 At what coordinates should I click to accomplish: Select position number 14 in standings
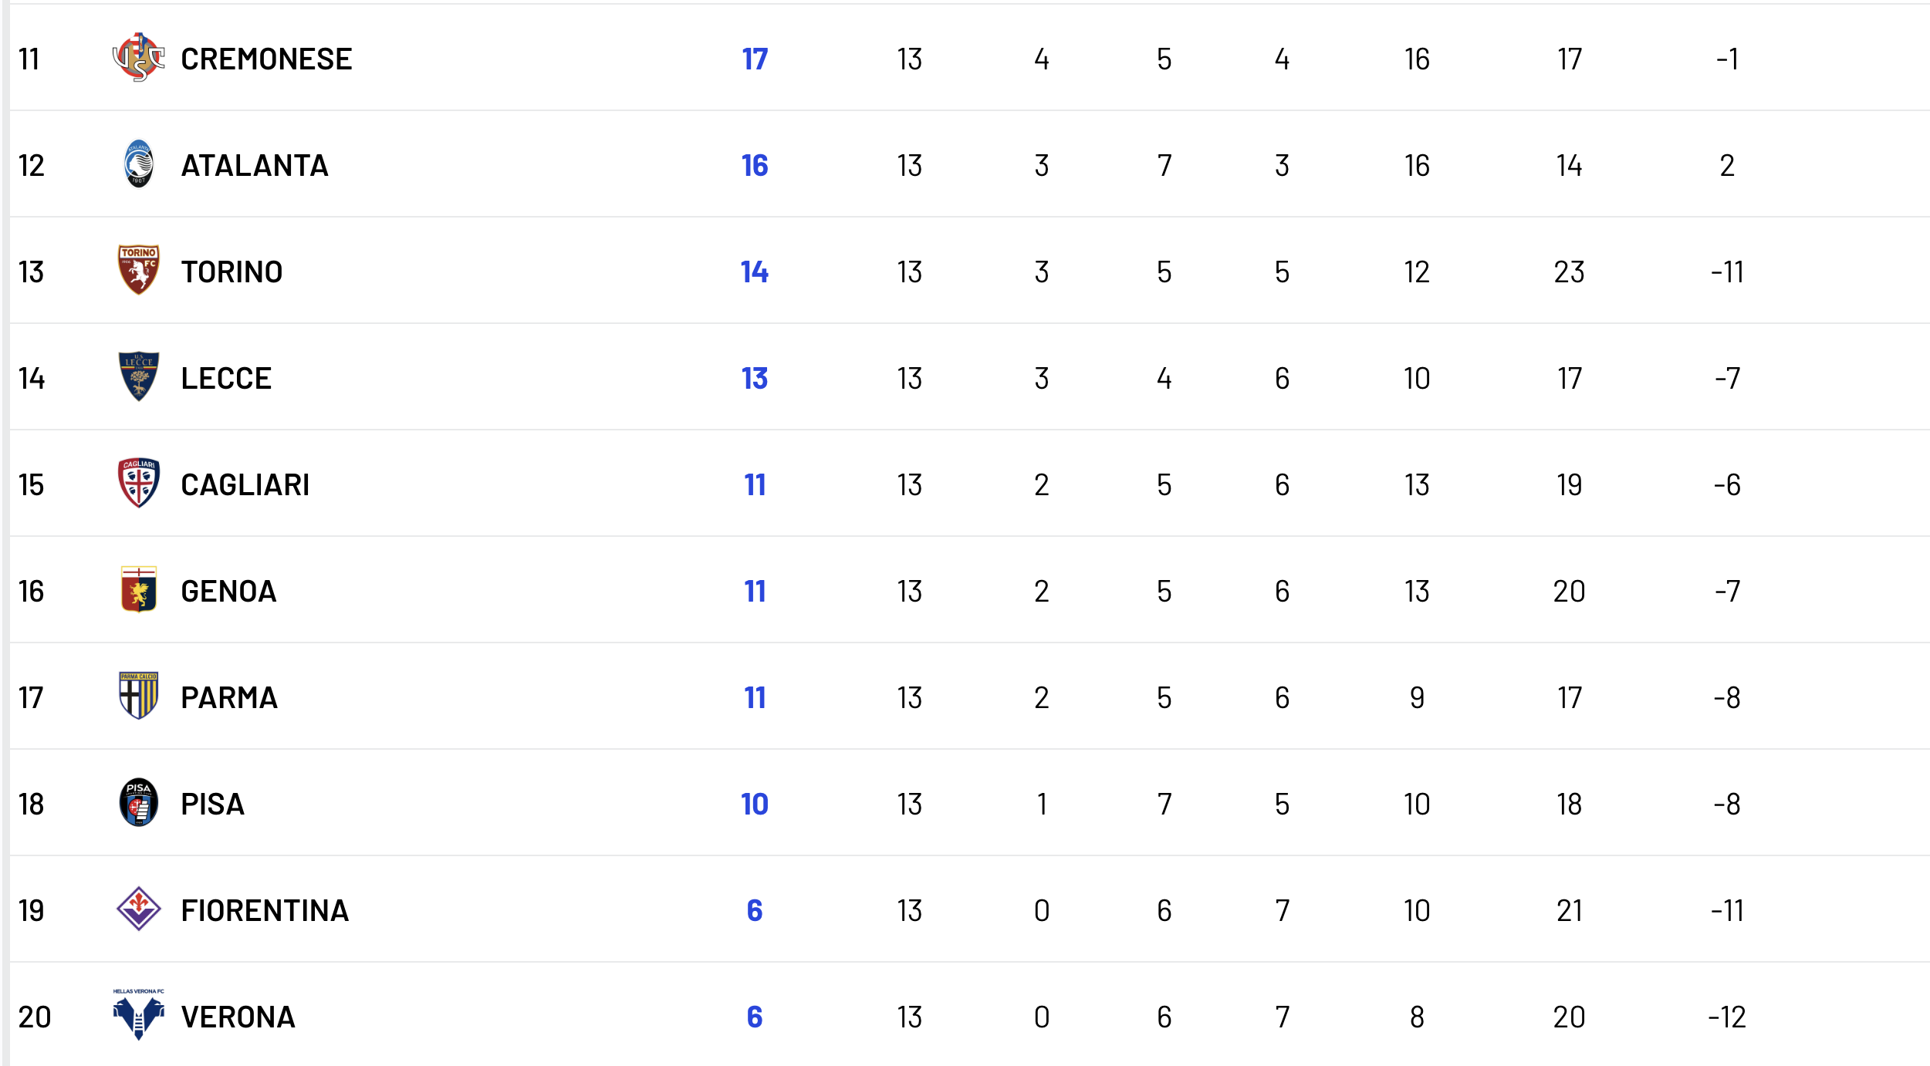tap(32, 379)
